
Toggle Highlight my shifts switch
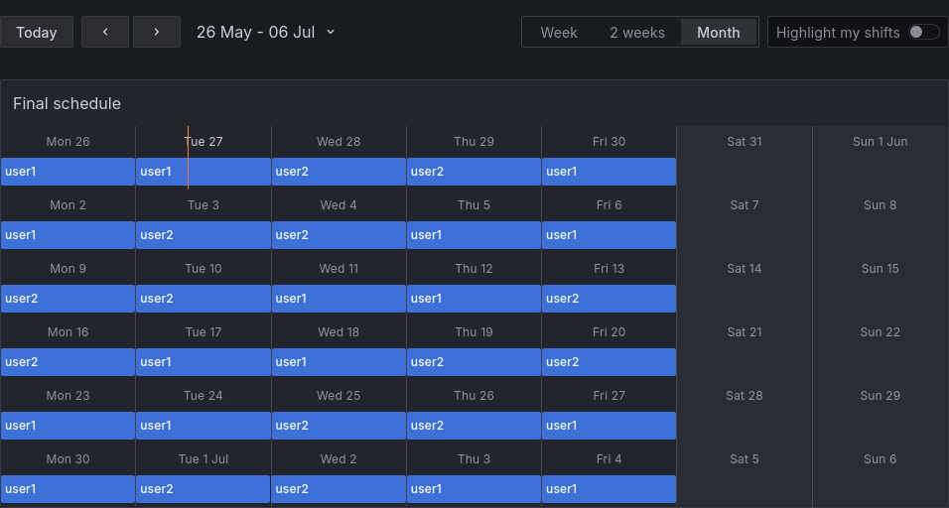pos(923,32)
